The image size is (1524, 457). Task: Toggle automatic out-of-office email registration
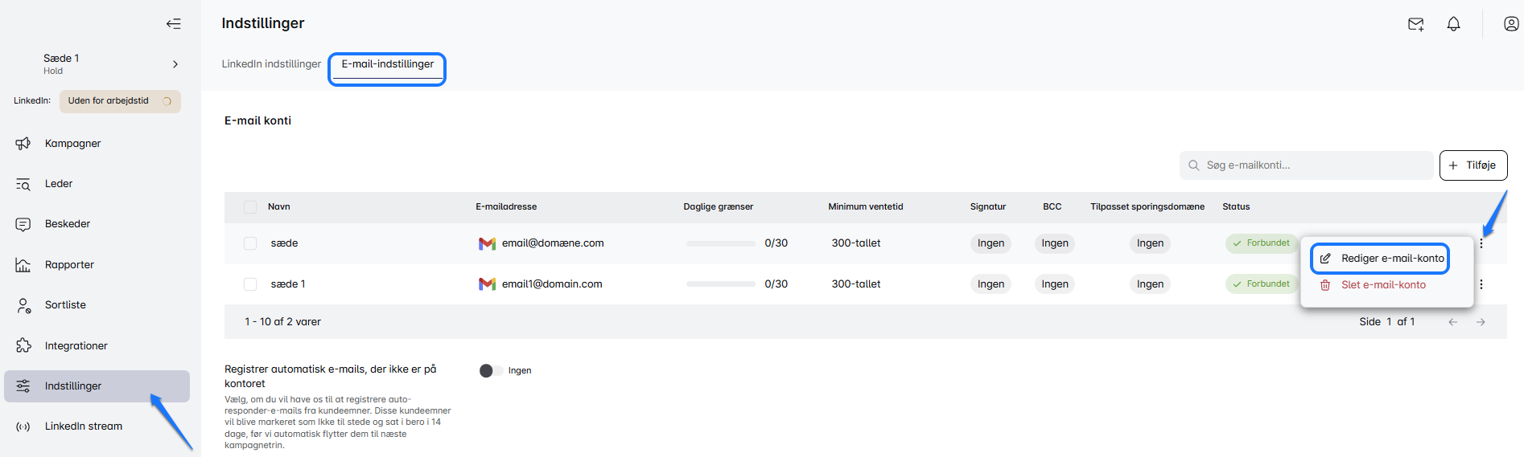click(x=490, y=371)
